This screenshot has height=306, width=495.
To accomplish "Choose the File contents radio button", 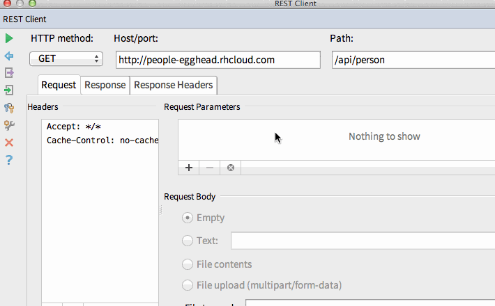I will point(188,264).
